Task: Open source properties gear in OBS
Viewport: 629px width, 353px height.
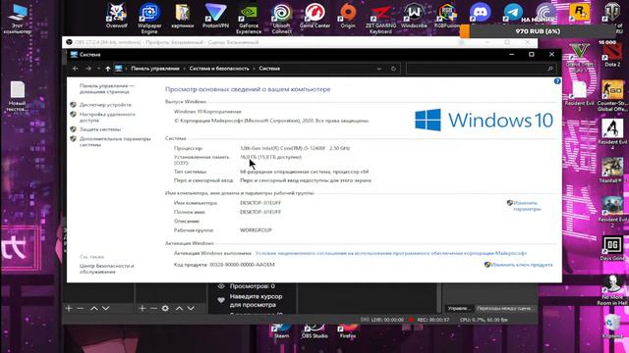Action: tap(165, 308)
